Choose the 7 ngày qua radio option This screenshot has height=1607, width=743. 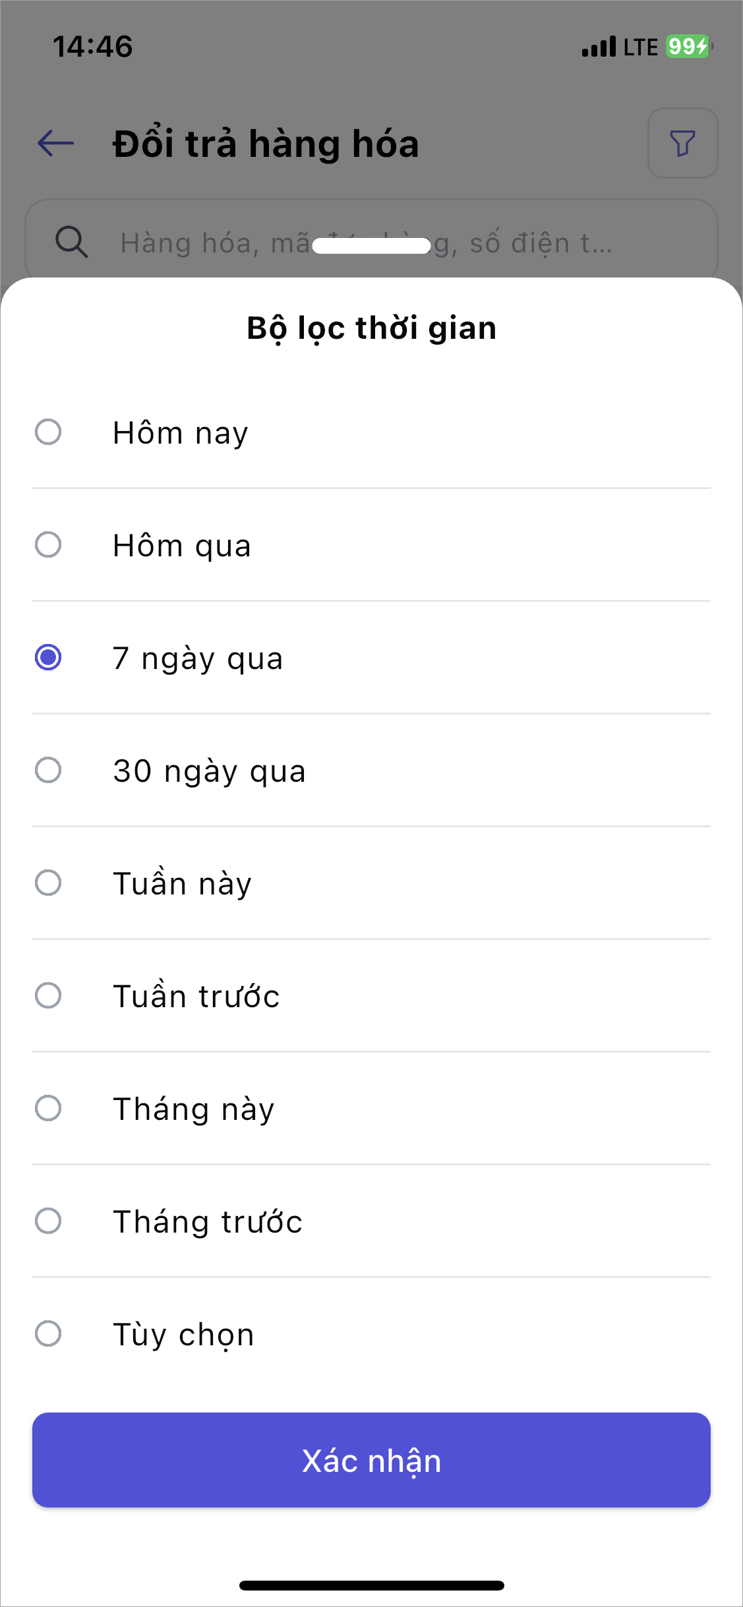click(48, 658)
